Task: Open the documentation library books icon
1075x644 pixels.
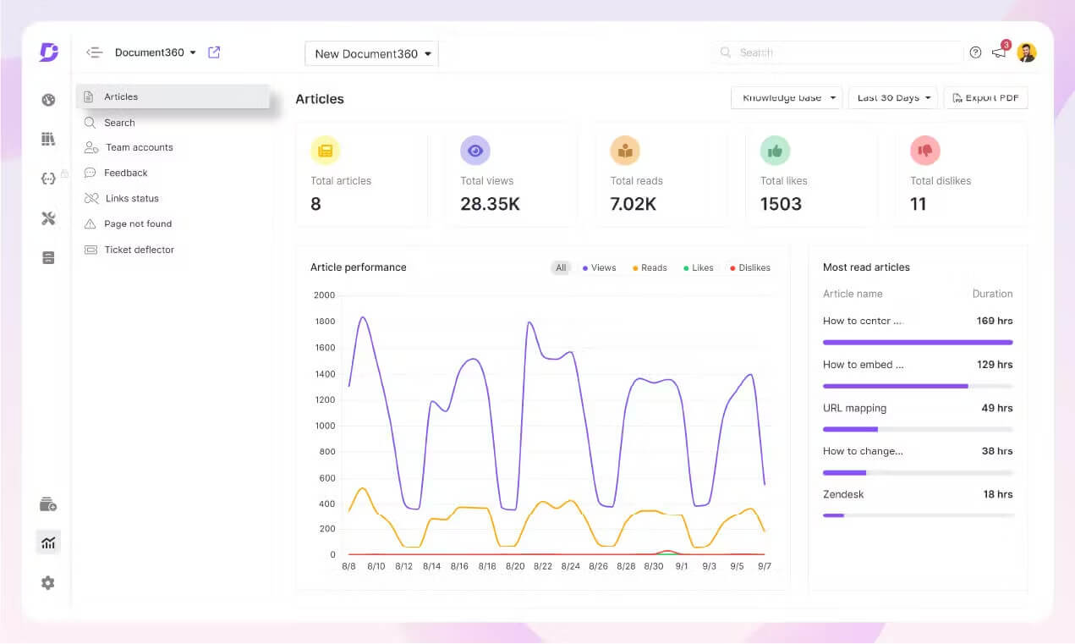Action: click(x=48, y=139)
